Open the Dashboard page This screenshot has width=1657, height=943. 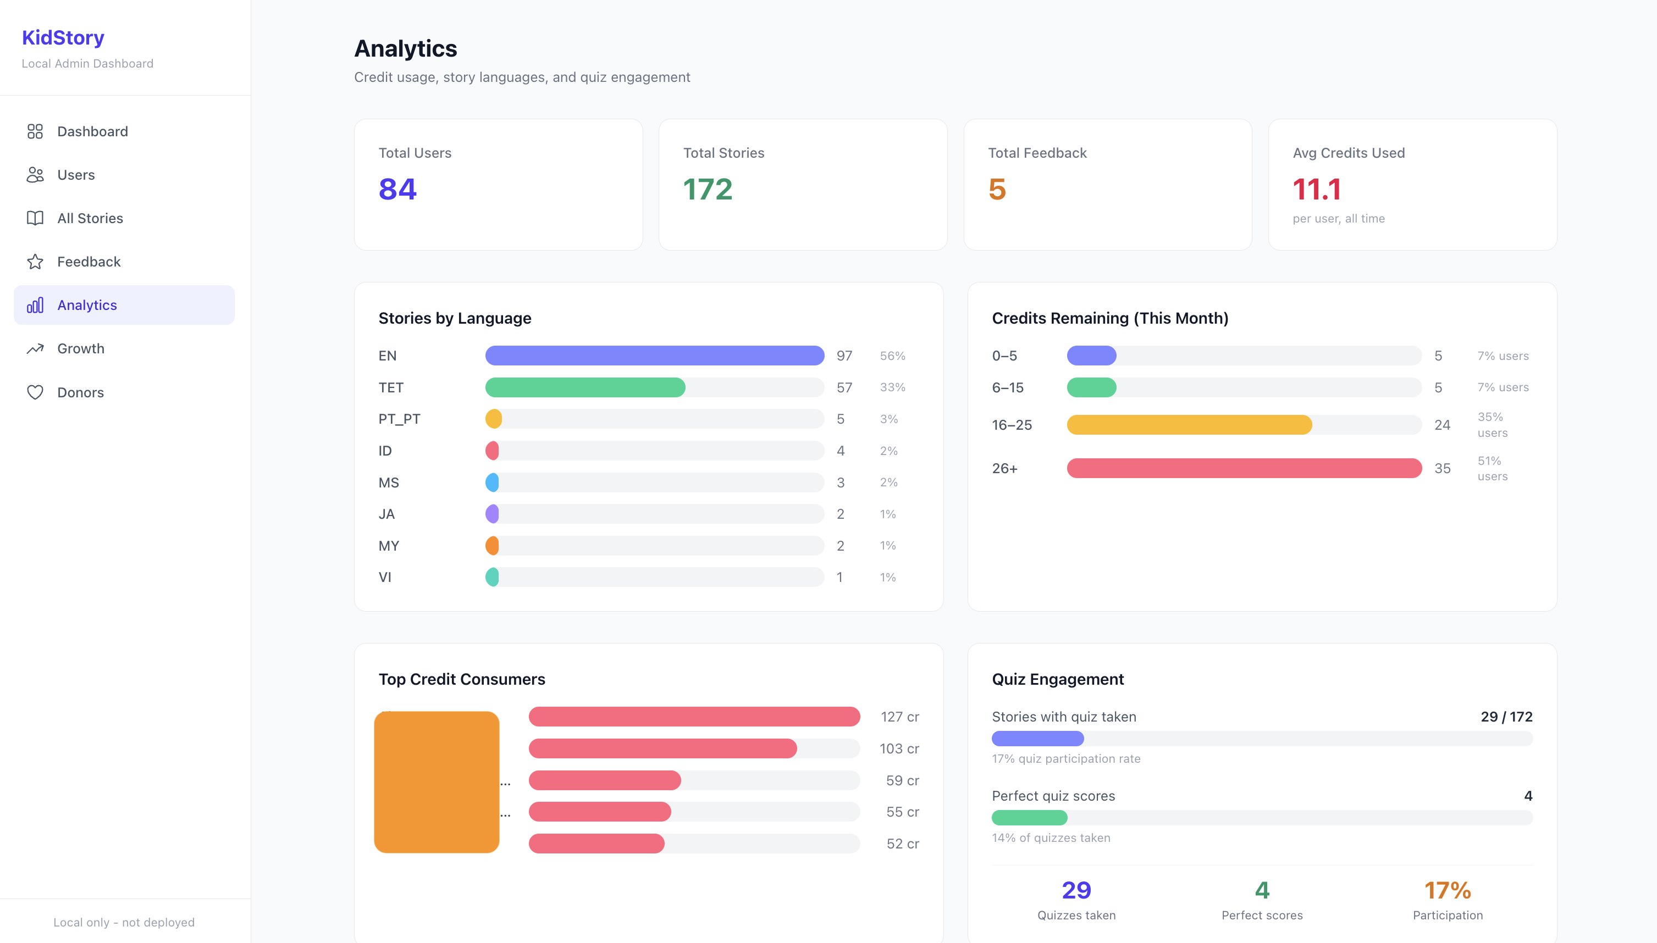click(x=124, y=131)
